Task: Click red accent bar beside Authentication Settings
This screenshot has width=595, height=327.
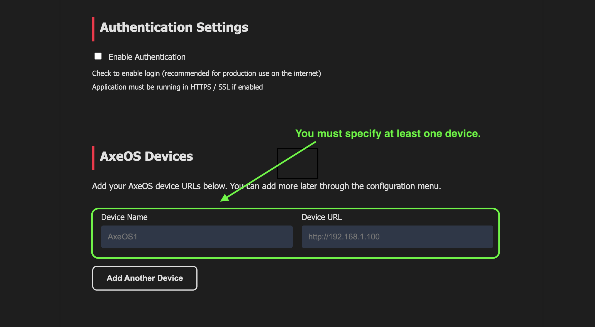Action: (x=93, y=29)
